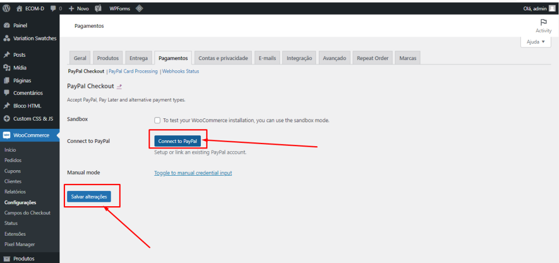This screenshot has height=263, width=559.
Task: Open the Produtos settings tab
Action: click(108, 58)
